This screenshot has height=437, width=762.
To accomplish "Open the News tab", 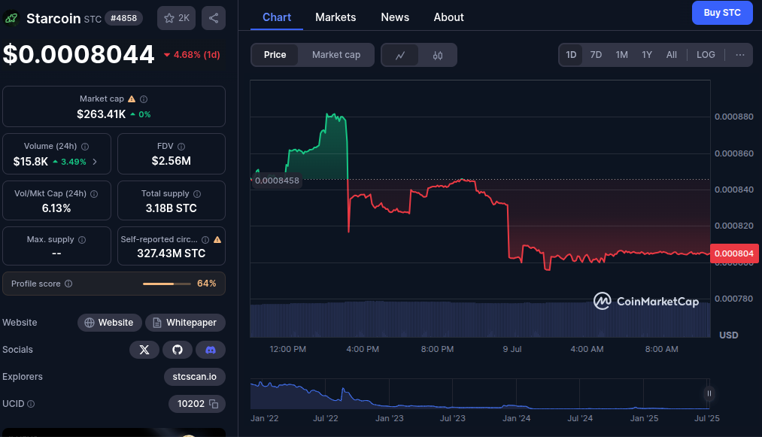I will (395, 17).
